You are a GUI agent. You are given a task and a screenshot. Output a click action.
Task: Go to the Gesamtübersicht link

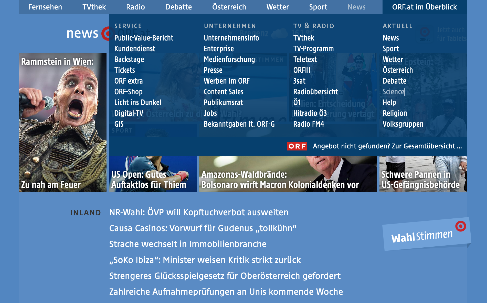coord(387,146)
